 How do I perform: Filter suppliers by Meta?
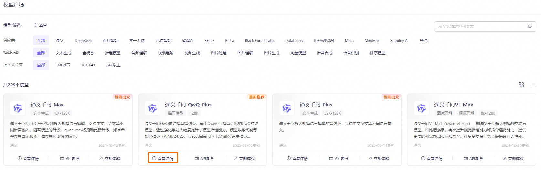349,41
